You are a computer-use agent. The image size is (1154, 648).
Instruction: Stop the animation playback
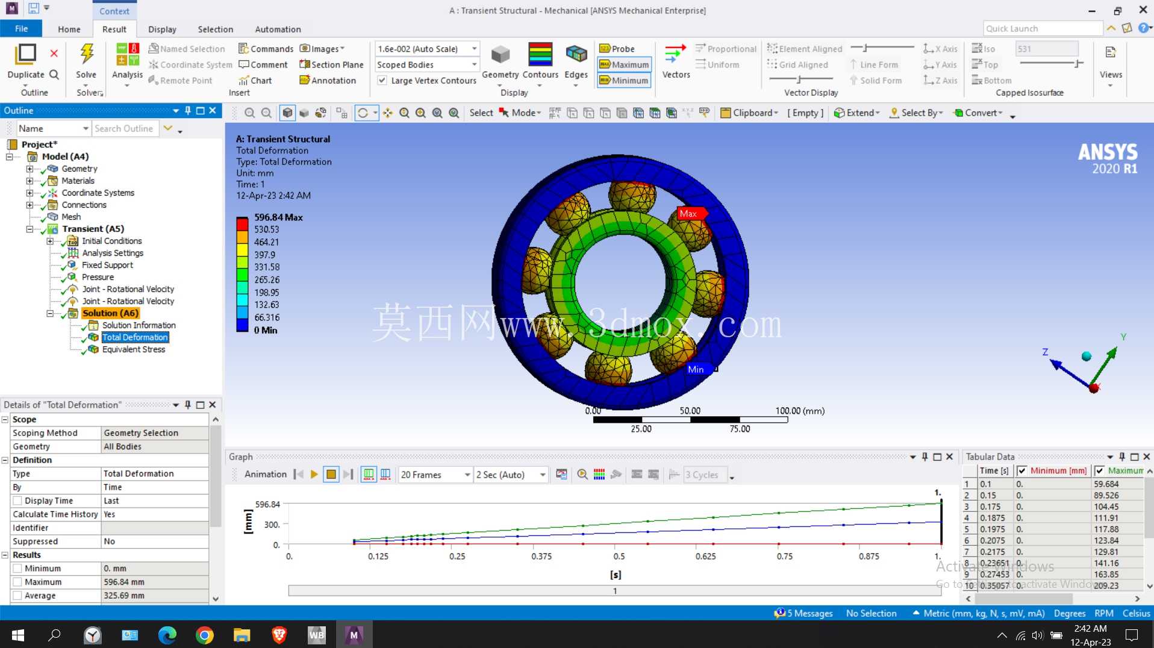pos(331,475)
